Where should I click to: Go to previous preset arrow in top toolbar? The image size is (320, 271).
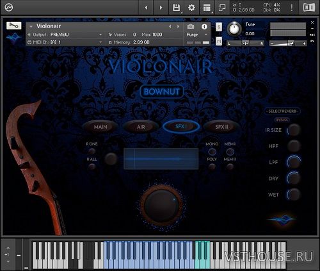click(146, 8)
